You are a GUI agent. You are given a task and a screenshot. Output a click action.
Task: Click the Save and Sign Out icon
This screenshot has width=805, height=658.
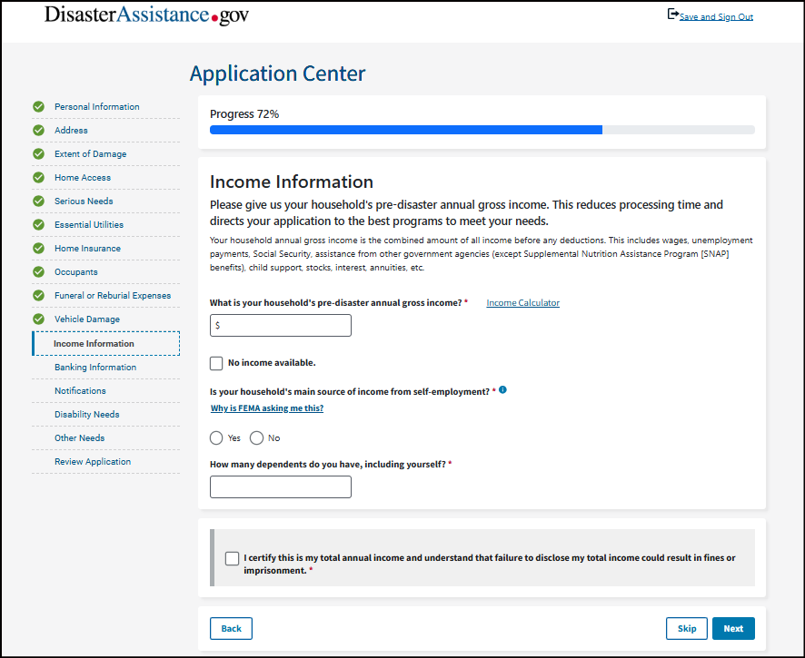click(x=672, y=15)
